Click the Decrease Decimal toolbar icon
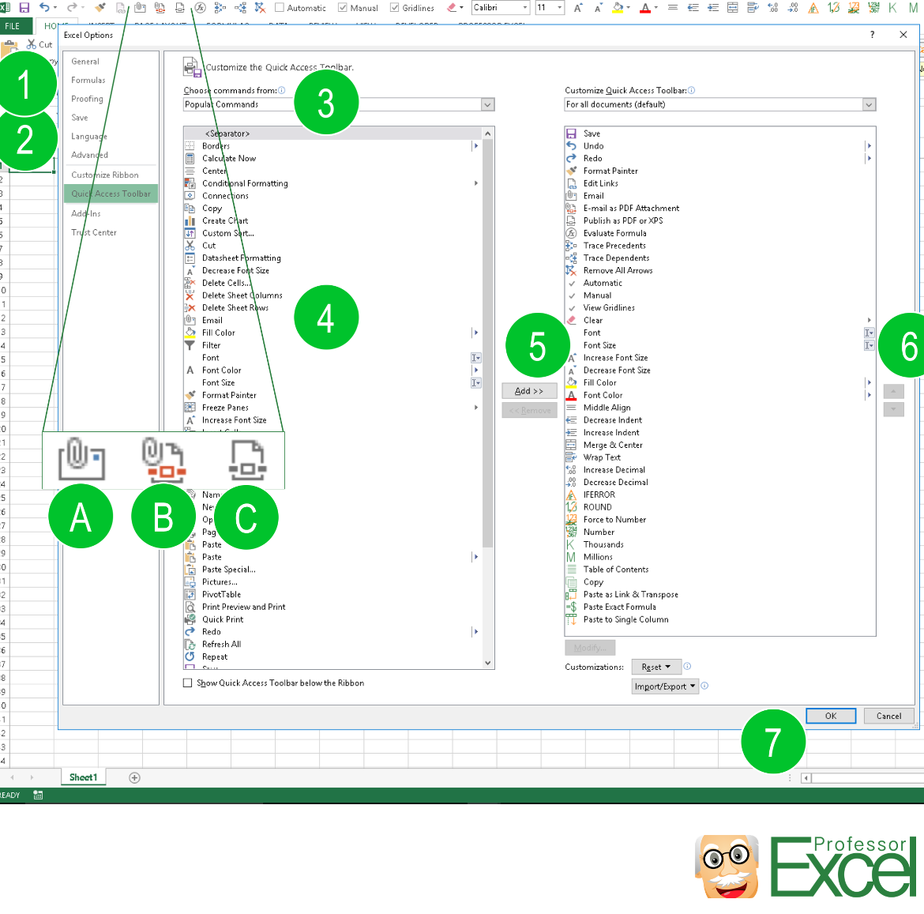Image resolution: width=924 pixels, height=914 pixels. [793, 8]
